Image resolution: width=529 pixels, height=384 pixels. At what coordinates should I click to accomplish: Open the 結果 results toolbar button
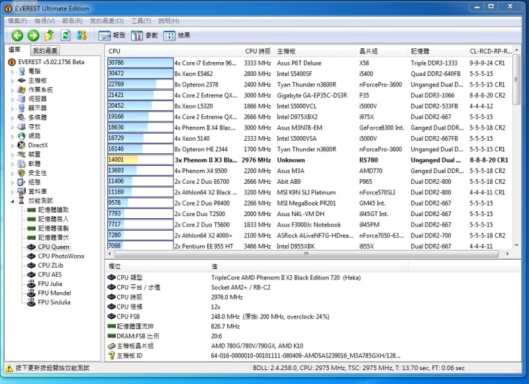(177, 36)
